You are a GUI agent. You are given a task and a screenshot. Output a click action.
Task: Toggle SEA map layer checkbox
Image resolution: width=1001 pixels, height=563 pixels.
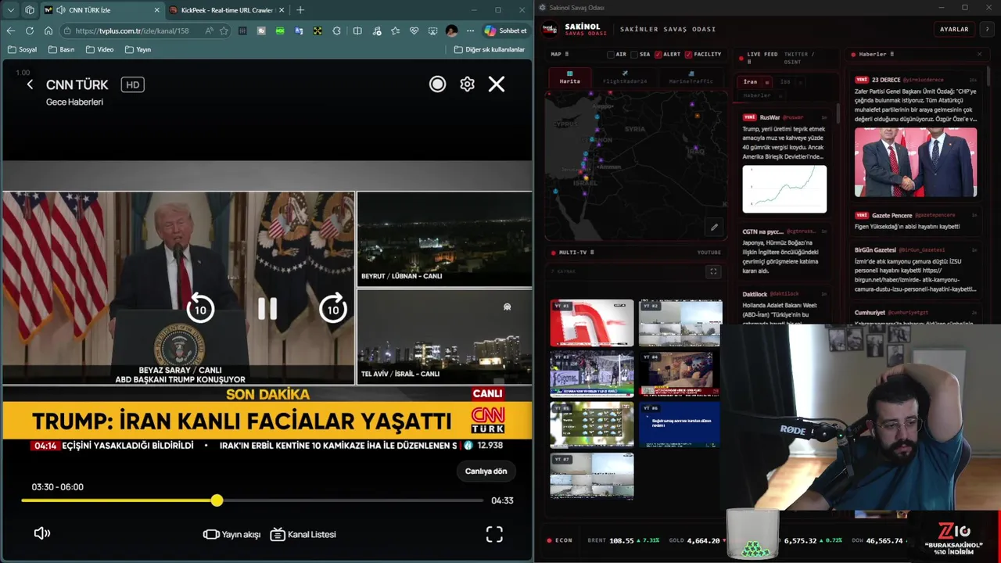click(x=634, y=54)
